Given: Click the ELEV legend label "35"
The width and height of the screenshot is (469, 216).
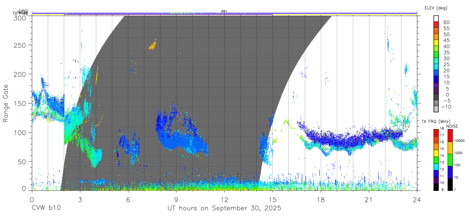Looking at the screenshot, I should click(x=446, y=52).
